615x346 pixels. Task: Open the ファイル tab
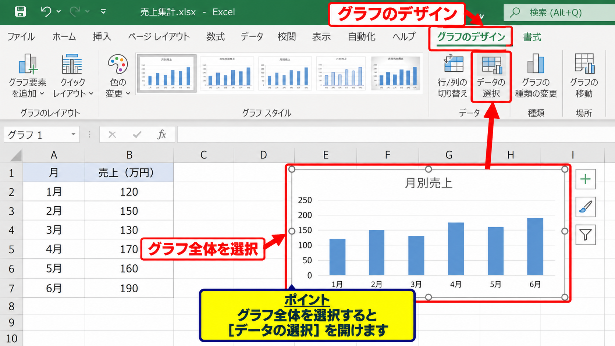click(21, 37)
